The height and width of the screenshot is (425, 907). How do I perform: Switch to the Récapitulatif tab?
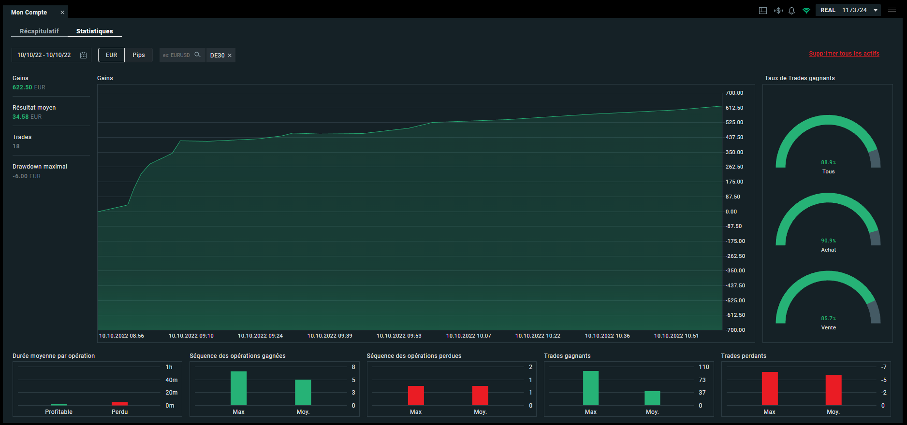[x=39, y=31]
